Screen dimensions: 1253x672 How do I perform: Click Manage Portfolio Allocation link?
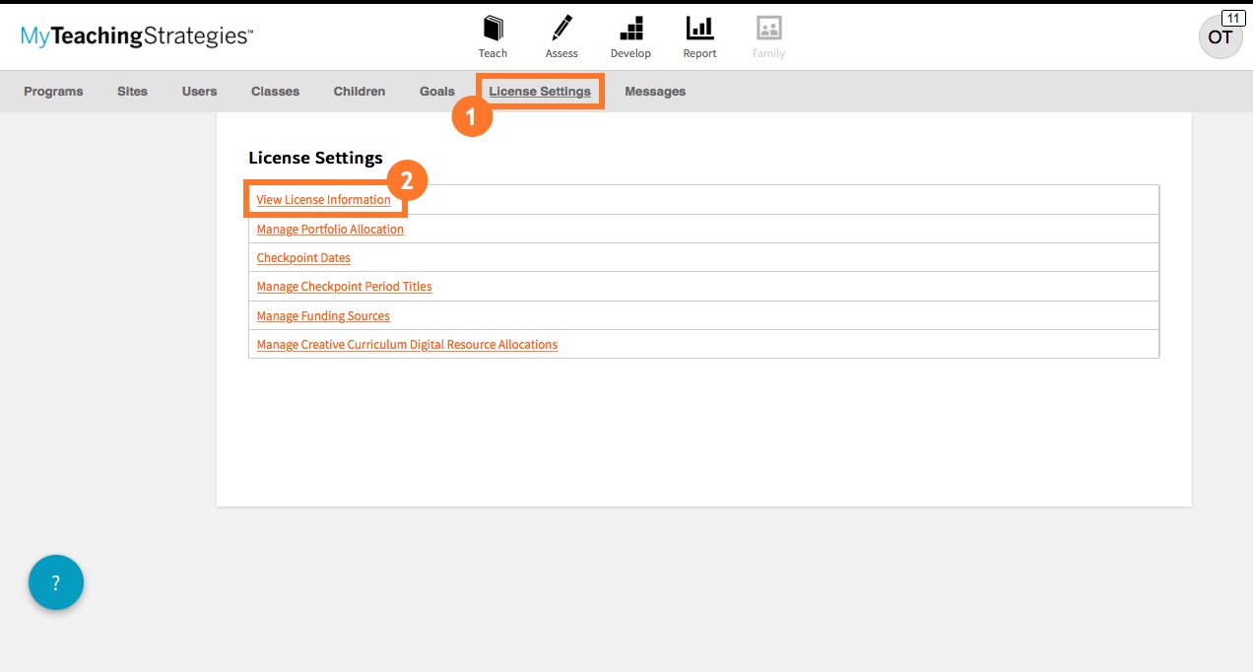coord(330,230)
